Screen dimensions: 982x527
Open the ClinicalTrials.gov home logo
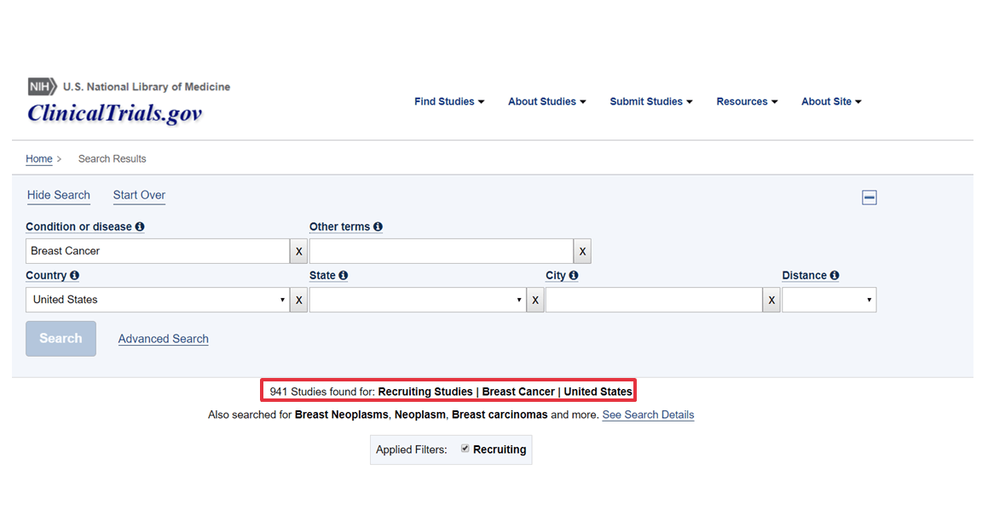114,113
